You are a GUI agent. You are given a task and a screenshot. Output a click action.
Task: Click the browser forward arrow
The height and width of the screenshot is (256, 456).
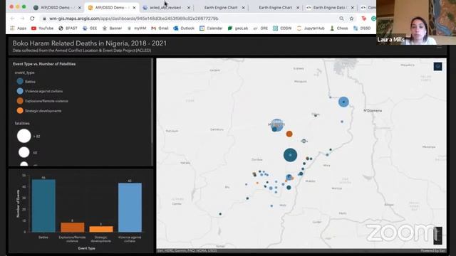[22, 18]
